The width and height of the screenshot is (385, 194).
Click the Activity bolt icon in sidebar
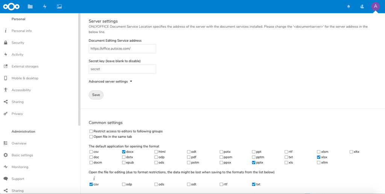(x=6, y=54)
